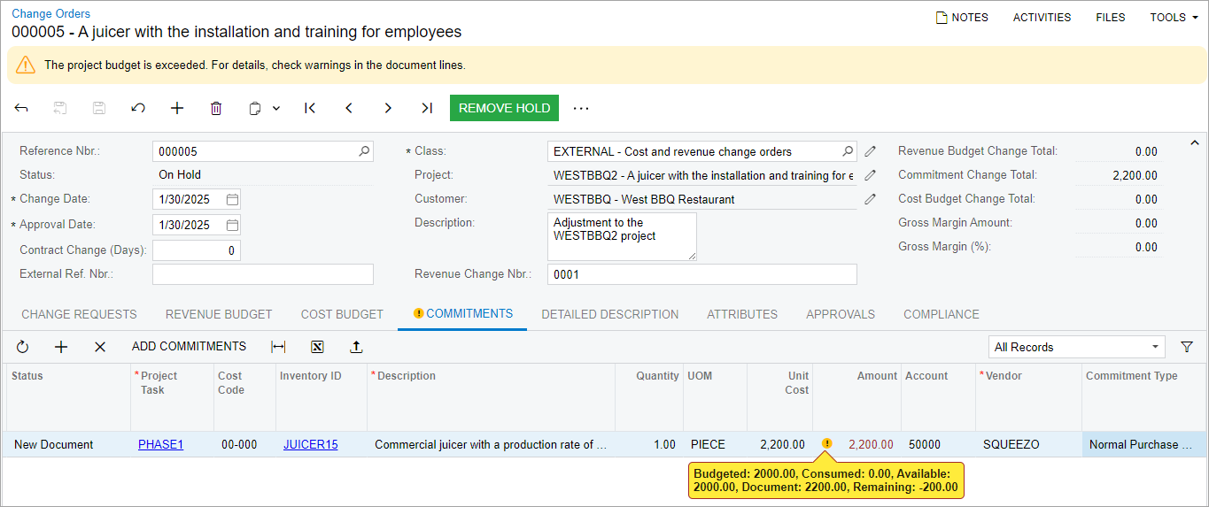Click the Remove Hold button
The image size is (1209, 507).
(x=504, y=108)
